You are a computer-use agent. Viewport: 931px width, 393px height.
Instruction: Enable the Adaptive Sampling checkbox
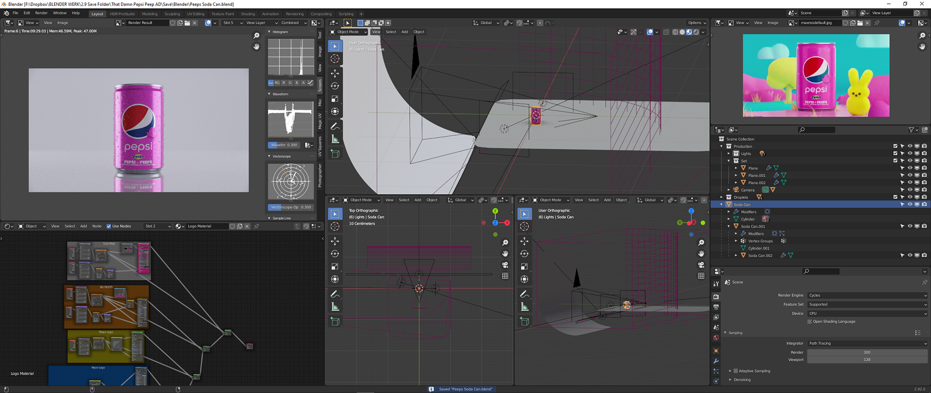click(x=736, y=371)
